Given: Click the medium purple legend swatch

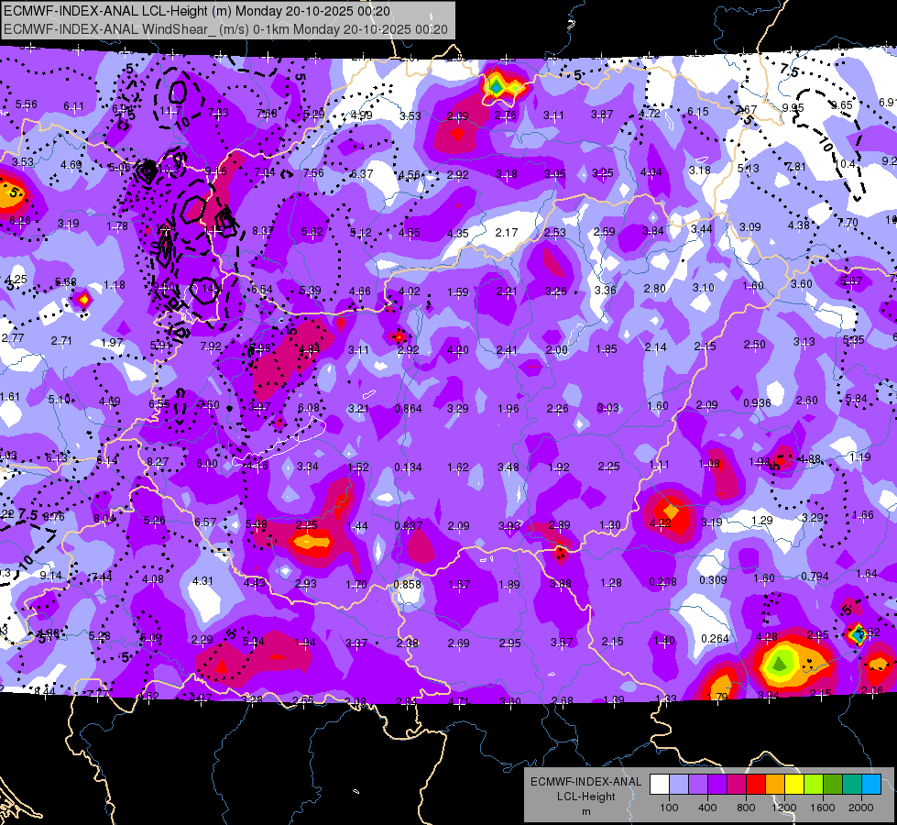Looking at the screenshot, I should click(x=698, y=785).
